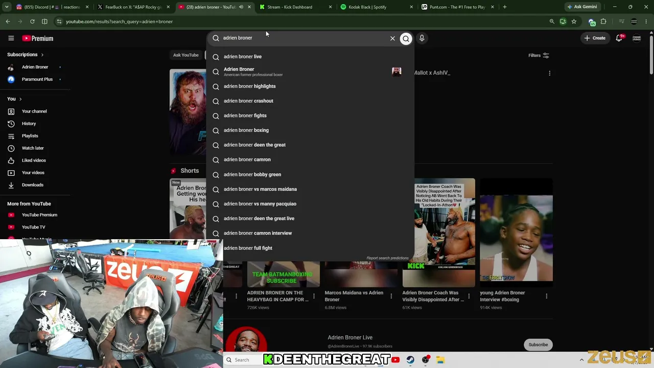The image size is (654, 368).
Task: Open Playlists in sidebar
Action: tap(30, 136)
